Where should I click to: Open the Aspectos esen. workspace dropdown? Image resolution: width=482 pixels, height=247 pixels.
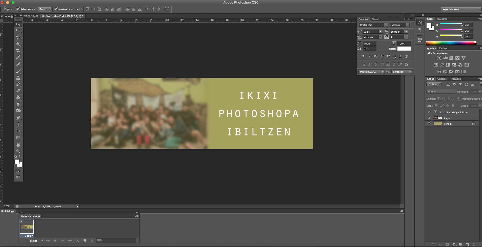pyautogui.click(x=461, y=9)
